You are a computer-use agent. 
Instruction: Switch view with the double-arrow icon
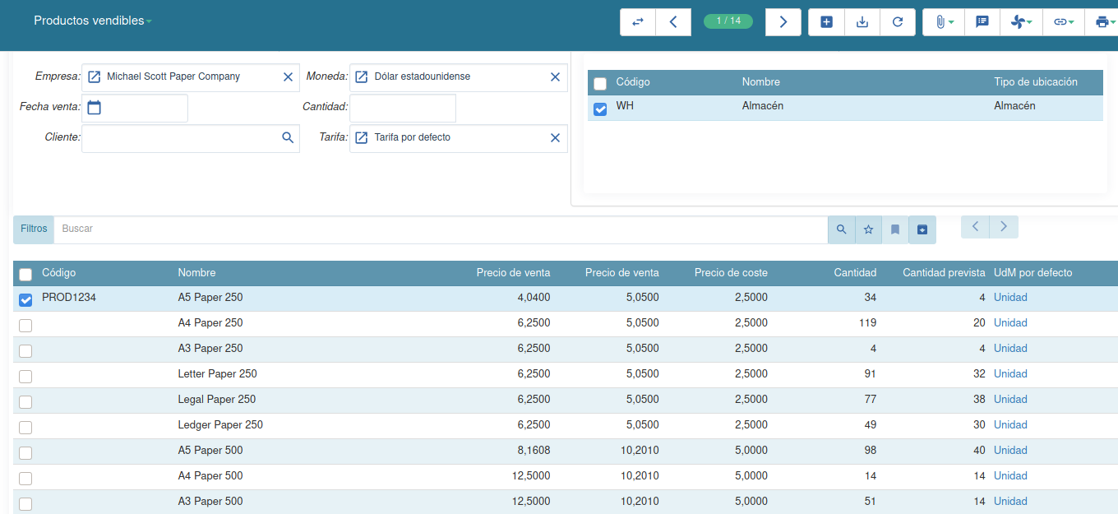coord(637,21)
